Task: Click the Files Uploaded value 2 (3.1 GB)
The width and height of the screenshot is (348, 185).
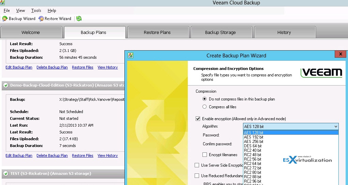Action: [68, 50]
